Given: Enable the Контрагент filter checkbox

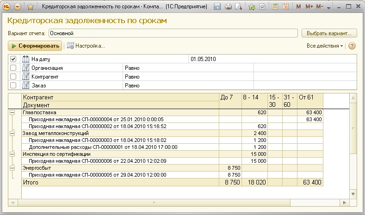Looking at the screenshot, I should [13, 77].
